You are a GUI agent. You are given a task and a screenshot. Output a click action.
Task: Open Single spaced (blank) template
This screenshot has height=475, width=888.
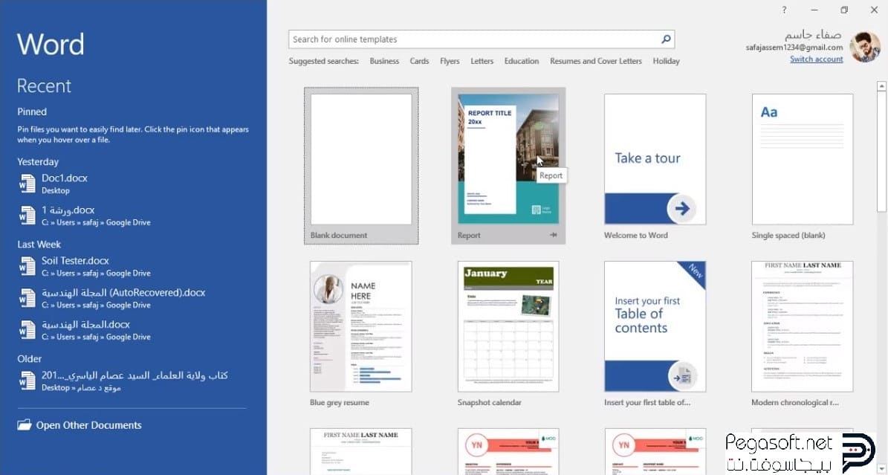pos(802,166)
